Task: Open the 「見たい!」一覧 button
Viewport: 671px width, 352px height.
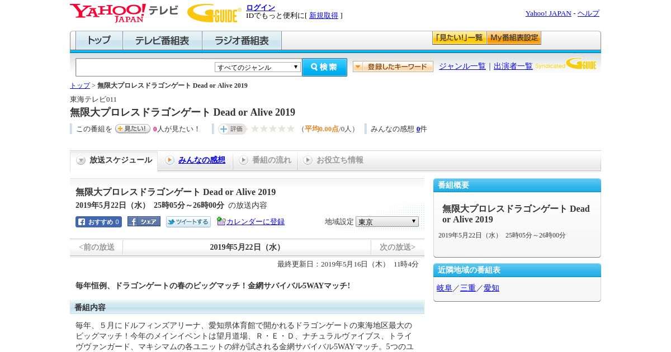Action: (459, 38)
